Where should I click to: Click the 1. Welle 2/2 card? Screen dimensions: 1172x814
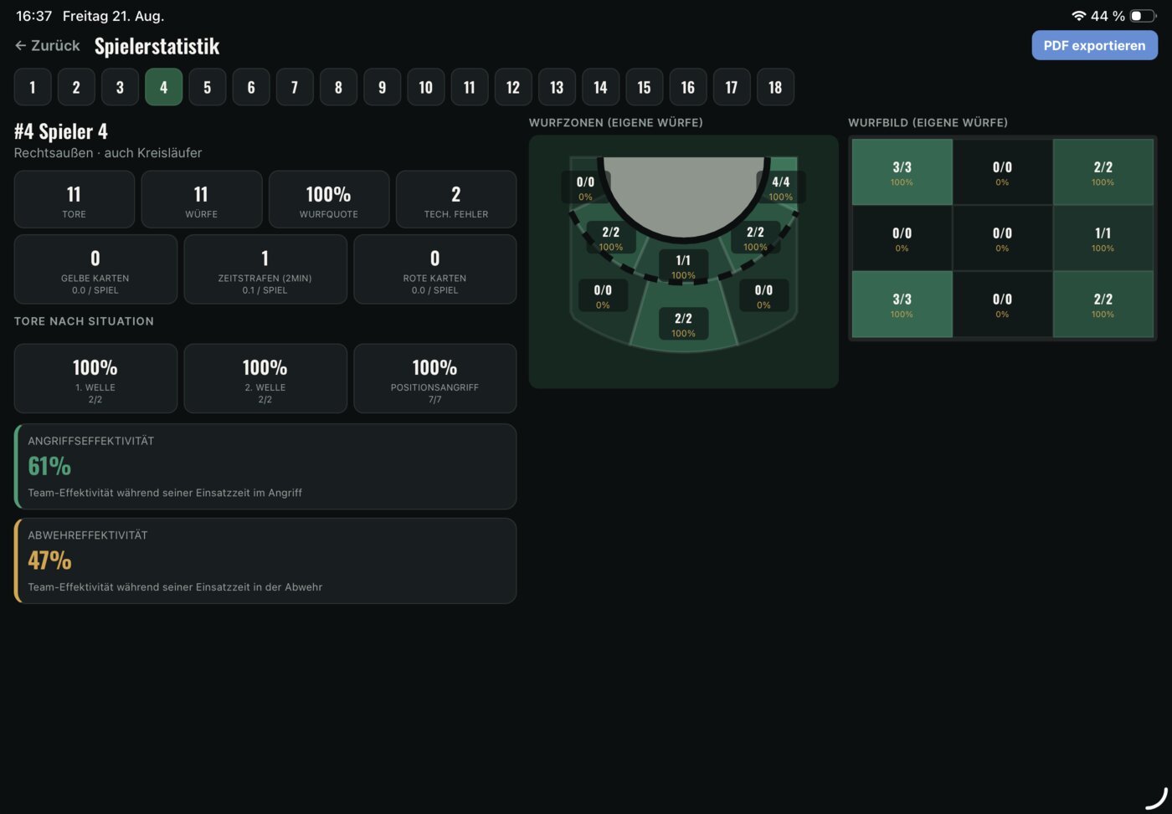95,378
